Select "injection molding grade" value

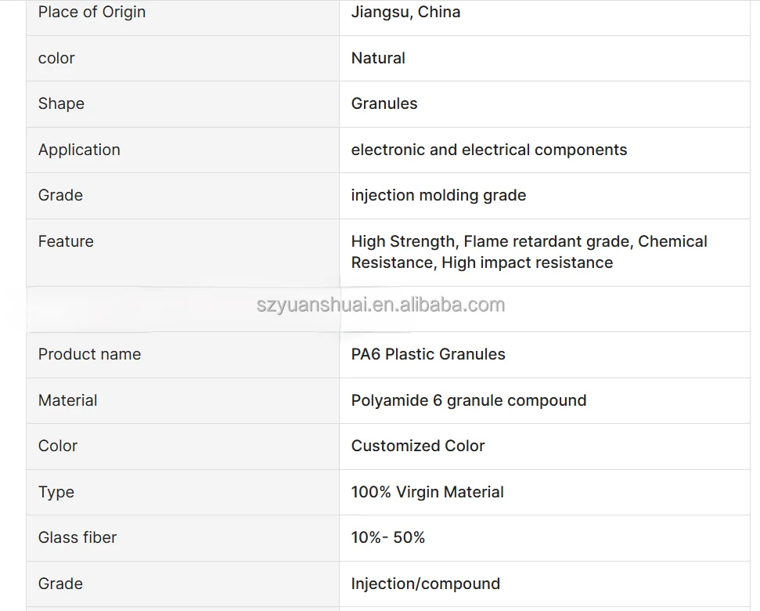438,195
